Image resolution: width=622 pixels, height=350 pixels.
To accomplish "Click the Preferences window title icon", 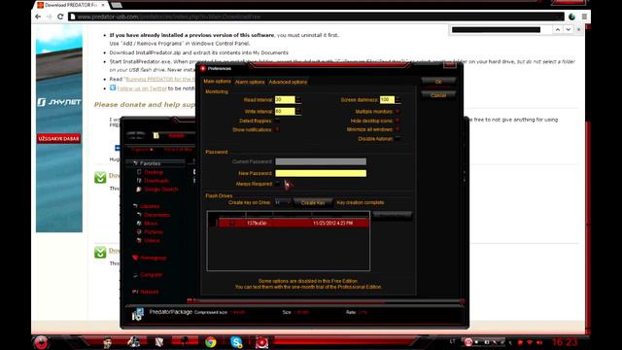I will click(203, 69).
